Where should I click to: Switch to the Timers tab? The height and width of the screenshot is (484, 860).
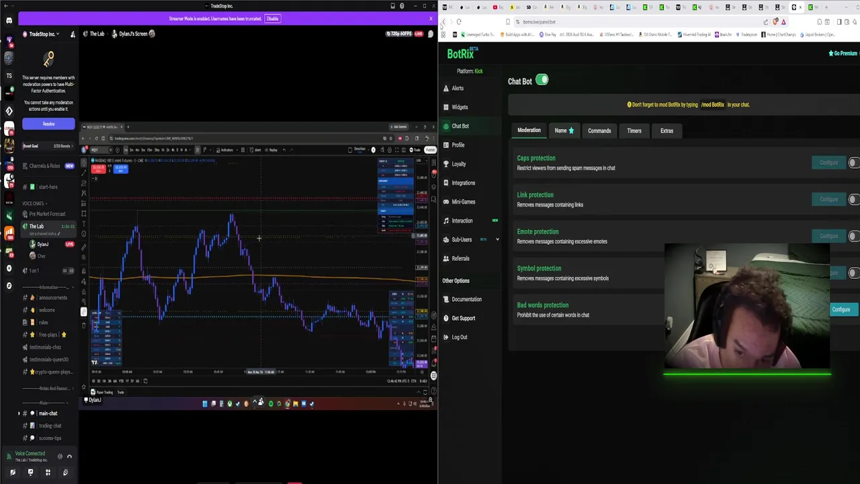634,130
